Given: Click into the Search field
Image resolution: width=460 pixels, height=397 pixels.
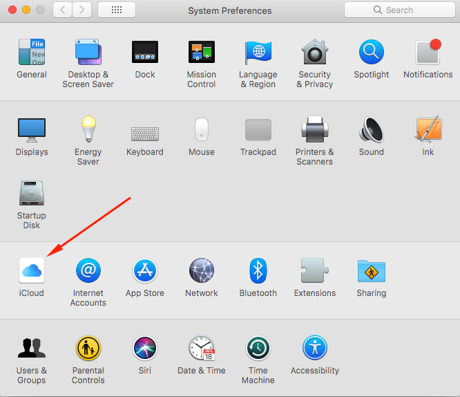Looking at the screenshot, I should [x=400, y=10].
